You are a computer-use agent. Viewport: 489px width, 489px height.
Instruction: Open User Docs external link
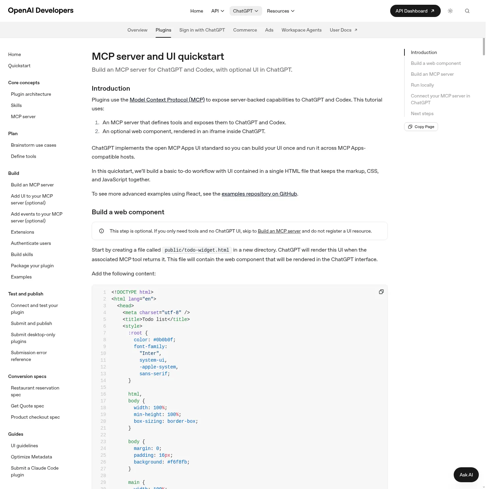point(344,30)
